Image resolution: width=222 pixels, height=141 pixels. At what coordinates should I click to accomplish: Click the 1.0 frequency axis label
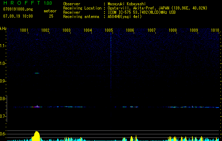[3, 63]
